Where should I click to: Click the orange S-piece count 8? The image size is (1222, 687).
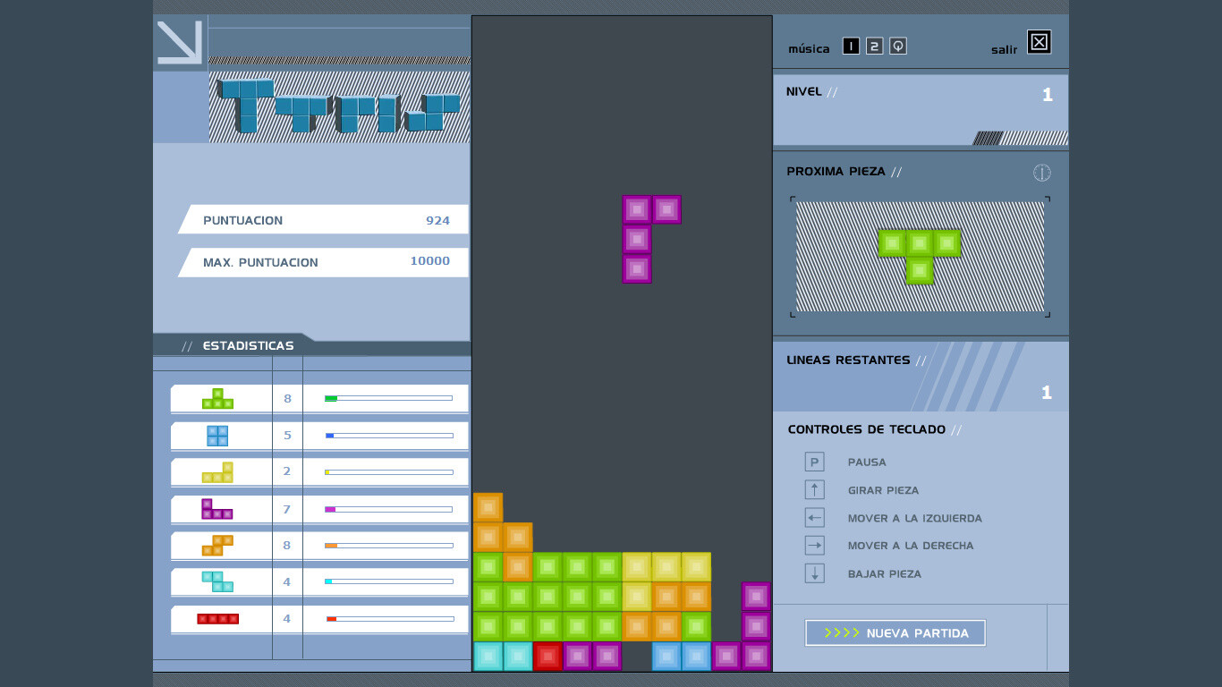tap(287, 545)
